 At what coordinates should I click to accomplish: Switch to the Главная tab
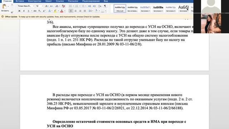(7, 1)
